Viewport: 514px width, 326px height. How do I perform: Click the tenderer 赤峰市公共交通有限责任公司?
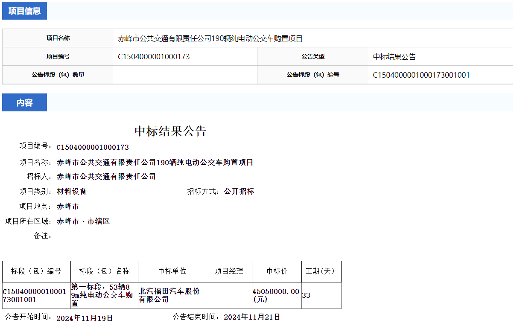tap(106, 176)
